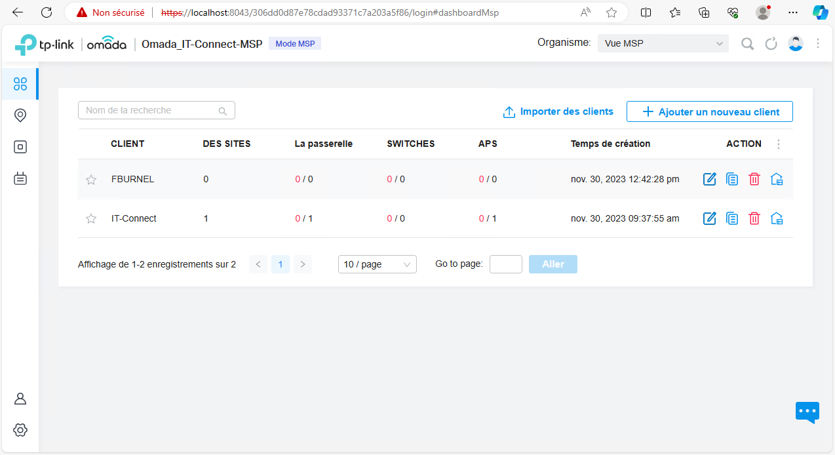Image resolution: width=835 pixels, height=455 pixels.
Task: Click Ajouter un nouveau client button
Action: point(710,111)
